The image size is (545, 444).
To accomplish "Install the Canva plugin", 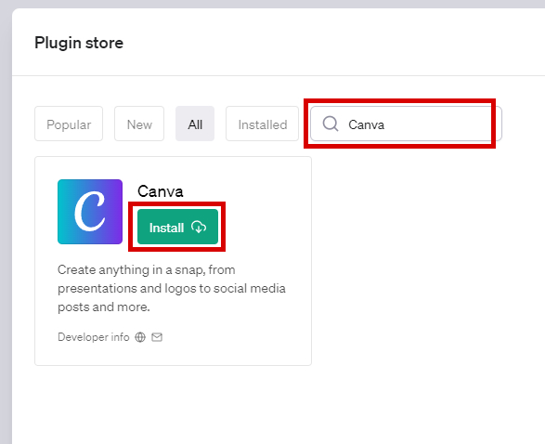I will click(177, 227).
